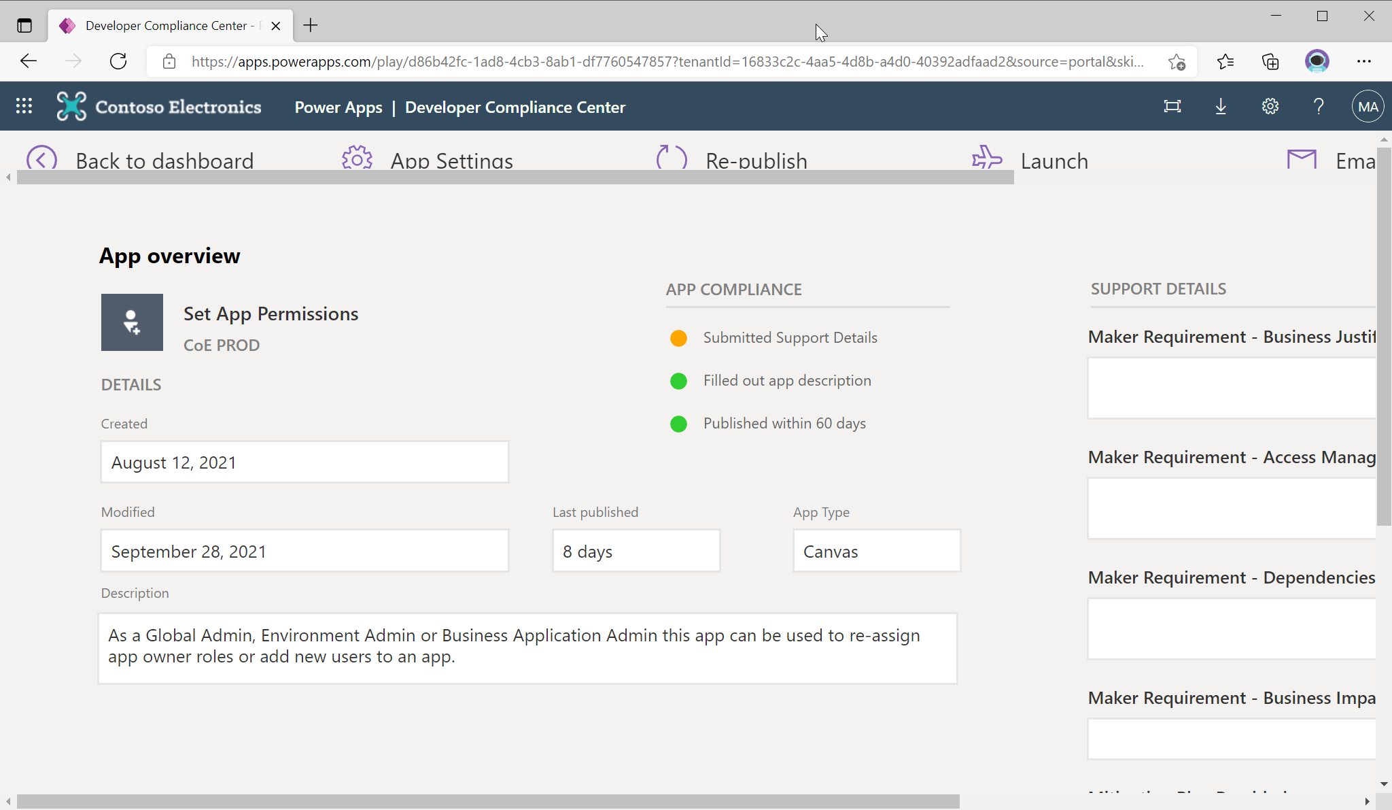Click the Power Apps header link

tap(338, 107)
